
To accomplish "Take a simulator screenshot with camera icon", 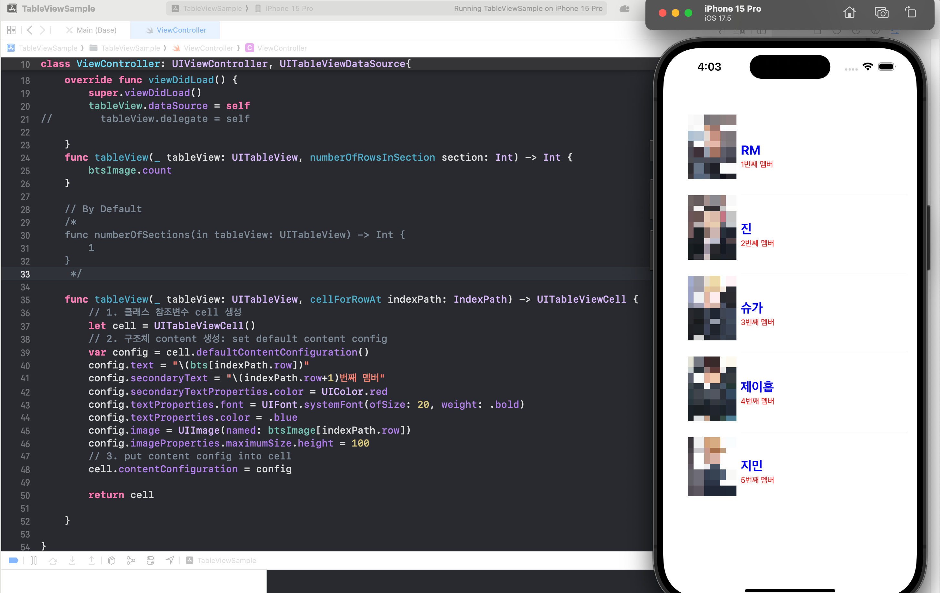I will (x=881, y=13).
